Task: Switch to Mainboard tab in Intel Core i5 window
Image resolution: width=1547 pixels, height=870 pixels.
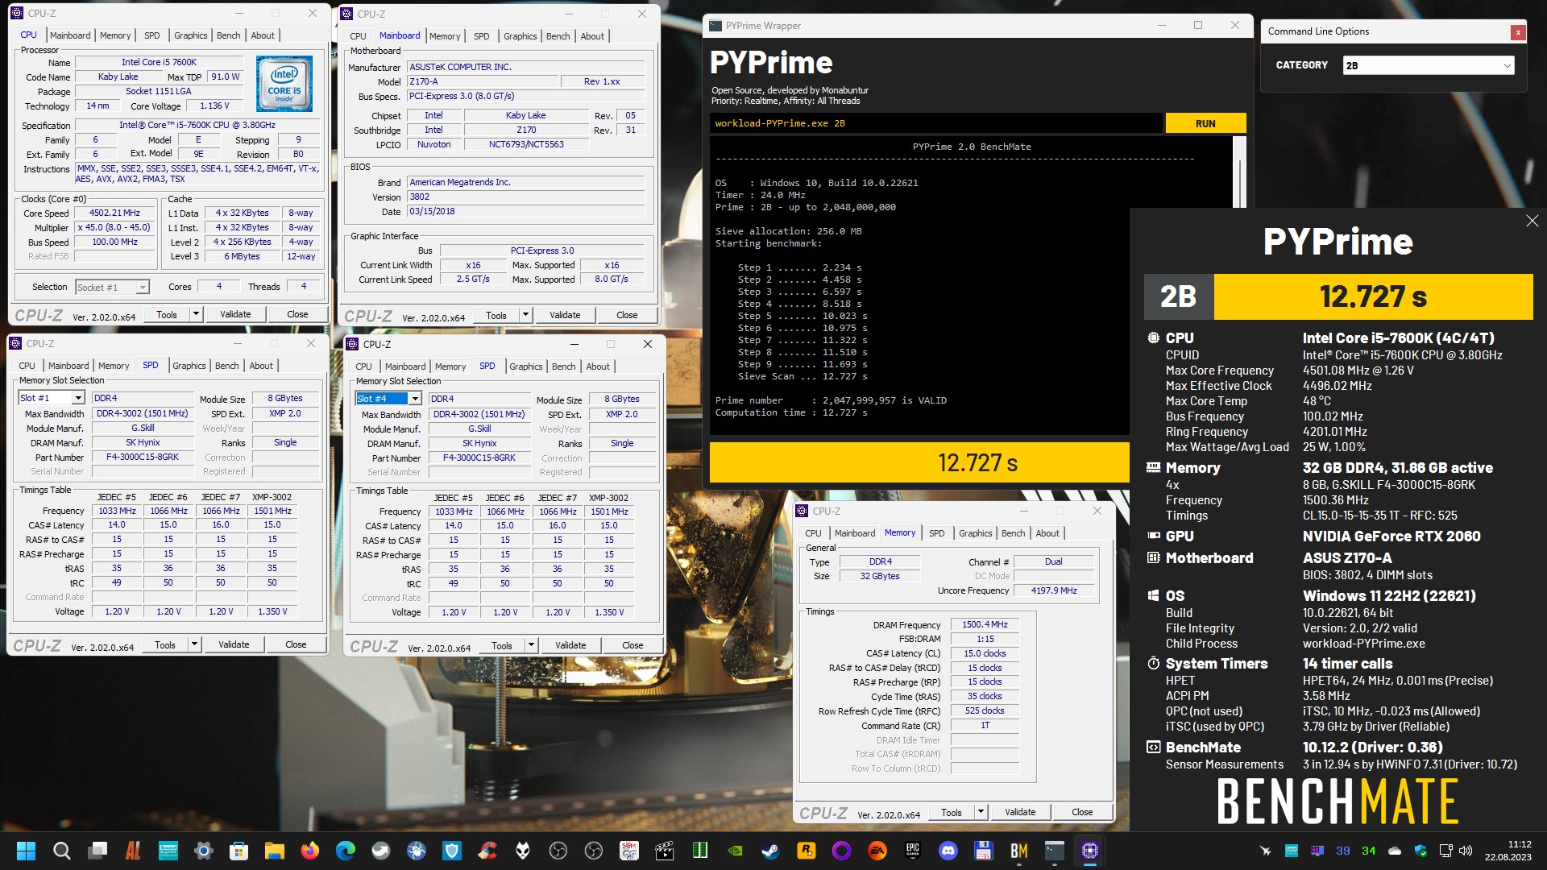Action: (70, 35)
